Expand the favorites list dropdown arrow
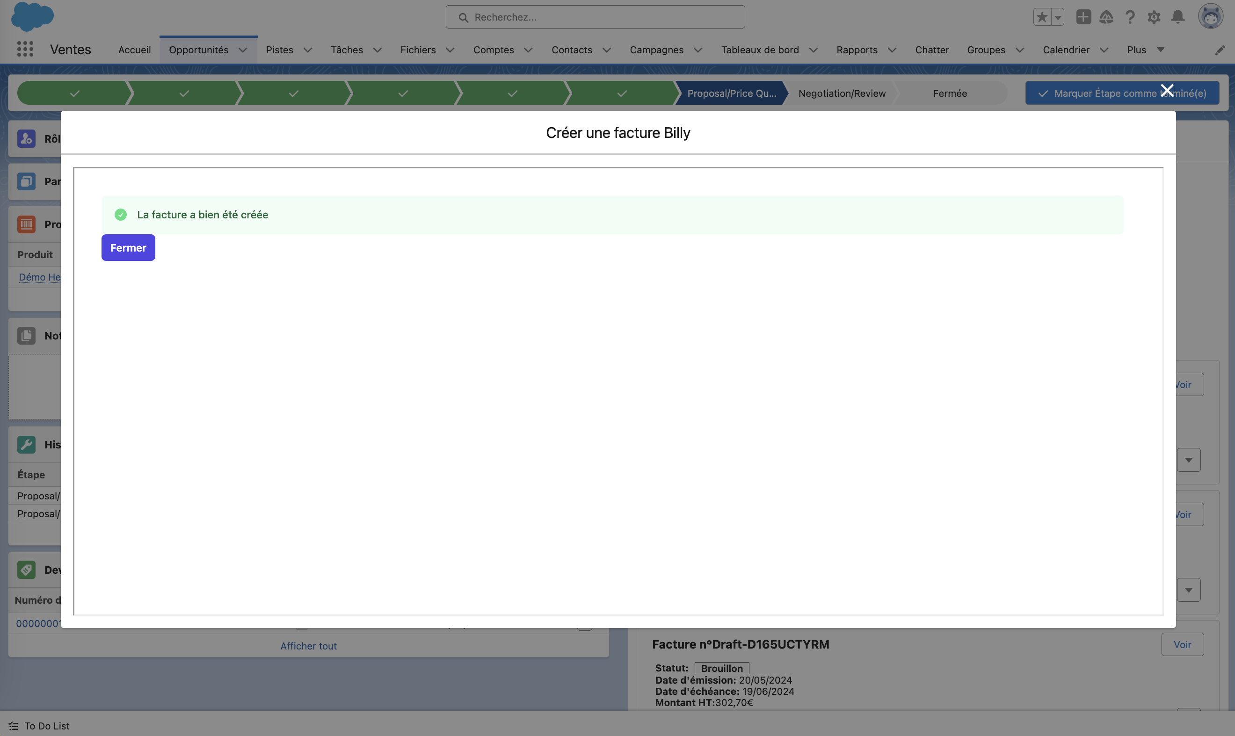The height and width of the screenshot is (736, 1235). click(x=1058, y=17)
